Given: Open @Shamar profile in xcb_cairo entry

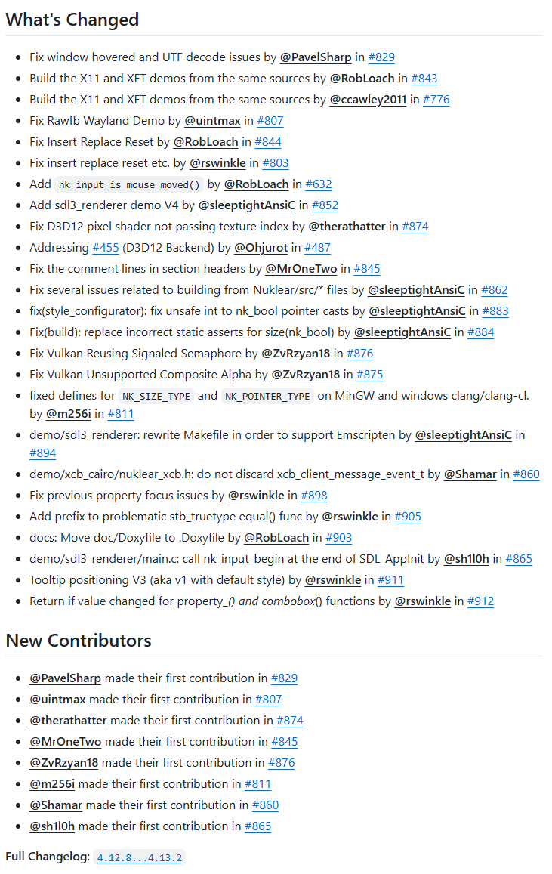Looking at the screenshot, I should pos(470,474).
